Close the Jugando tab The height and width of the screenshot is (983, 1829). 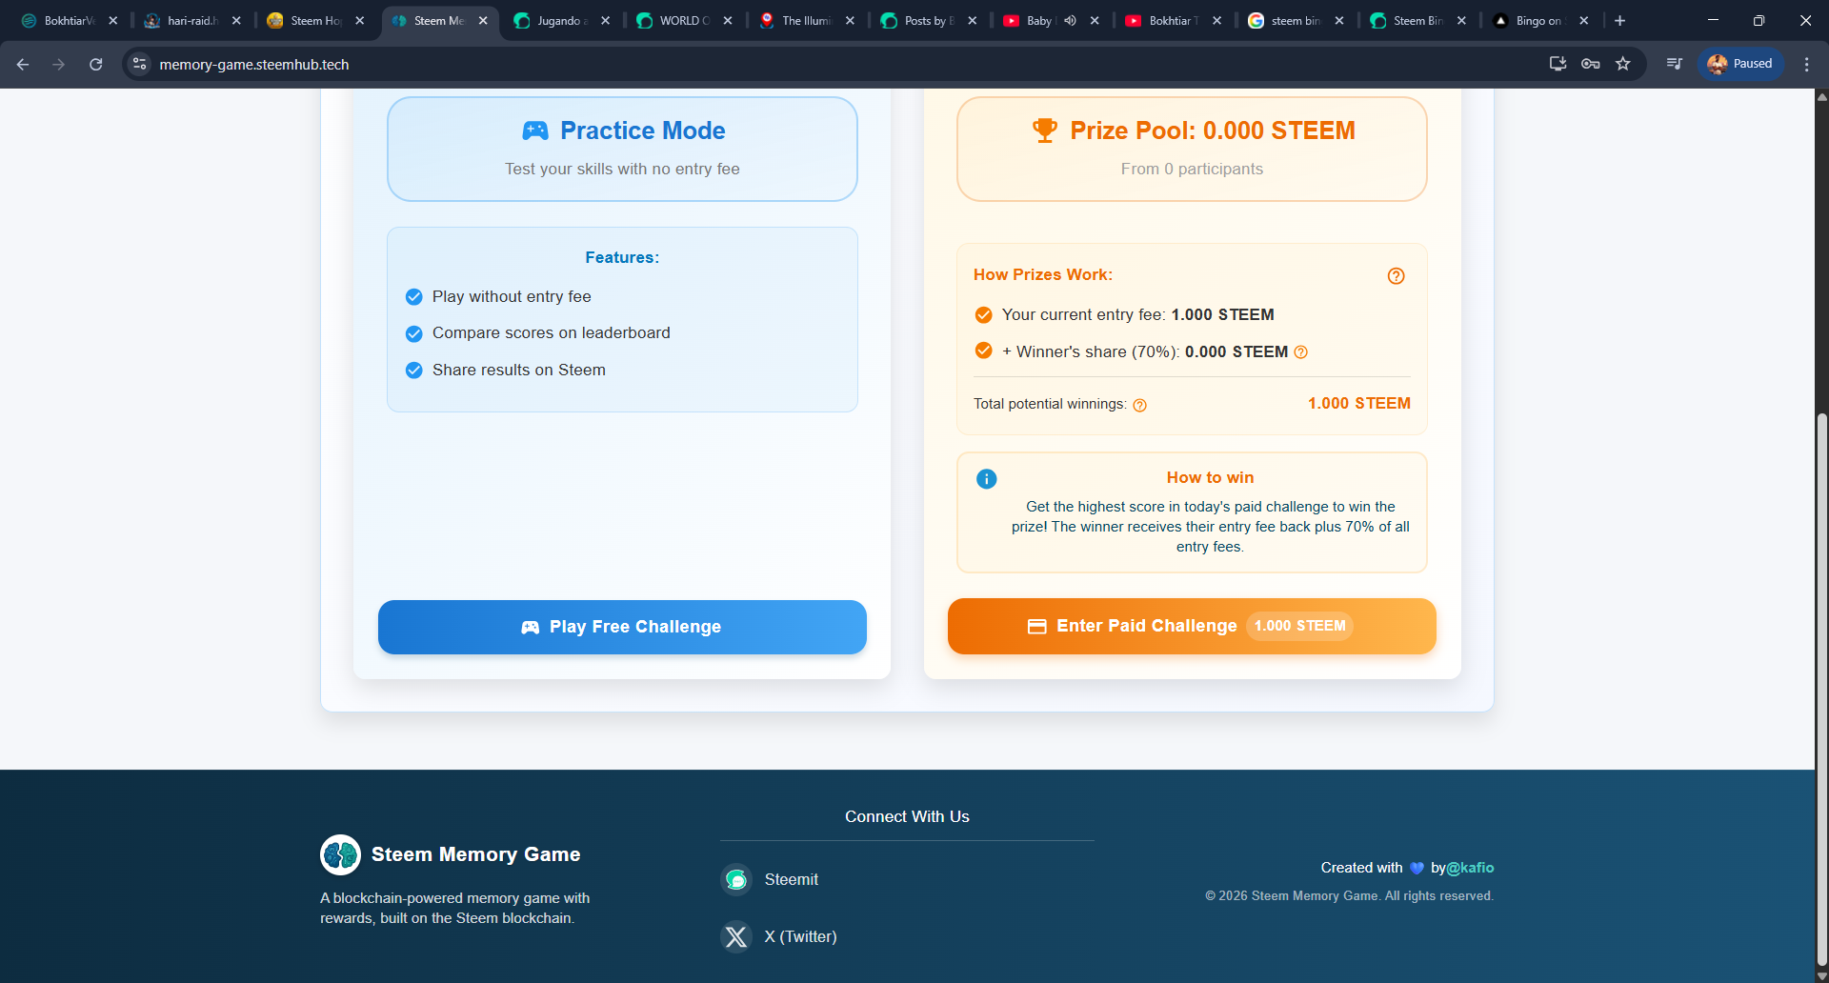605,20
